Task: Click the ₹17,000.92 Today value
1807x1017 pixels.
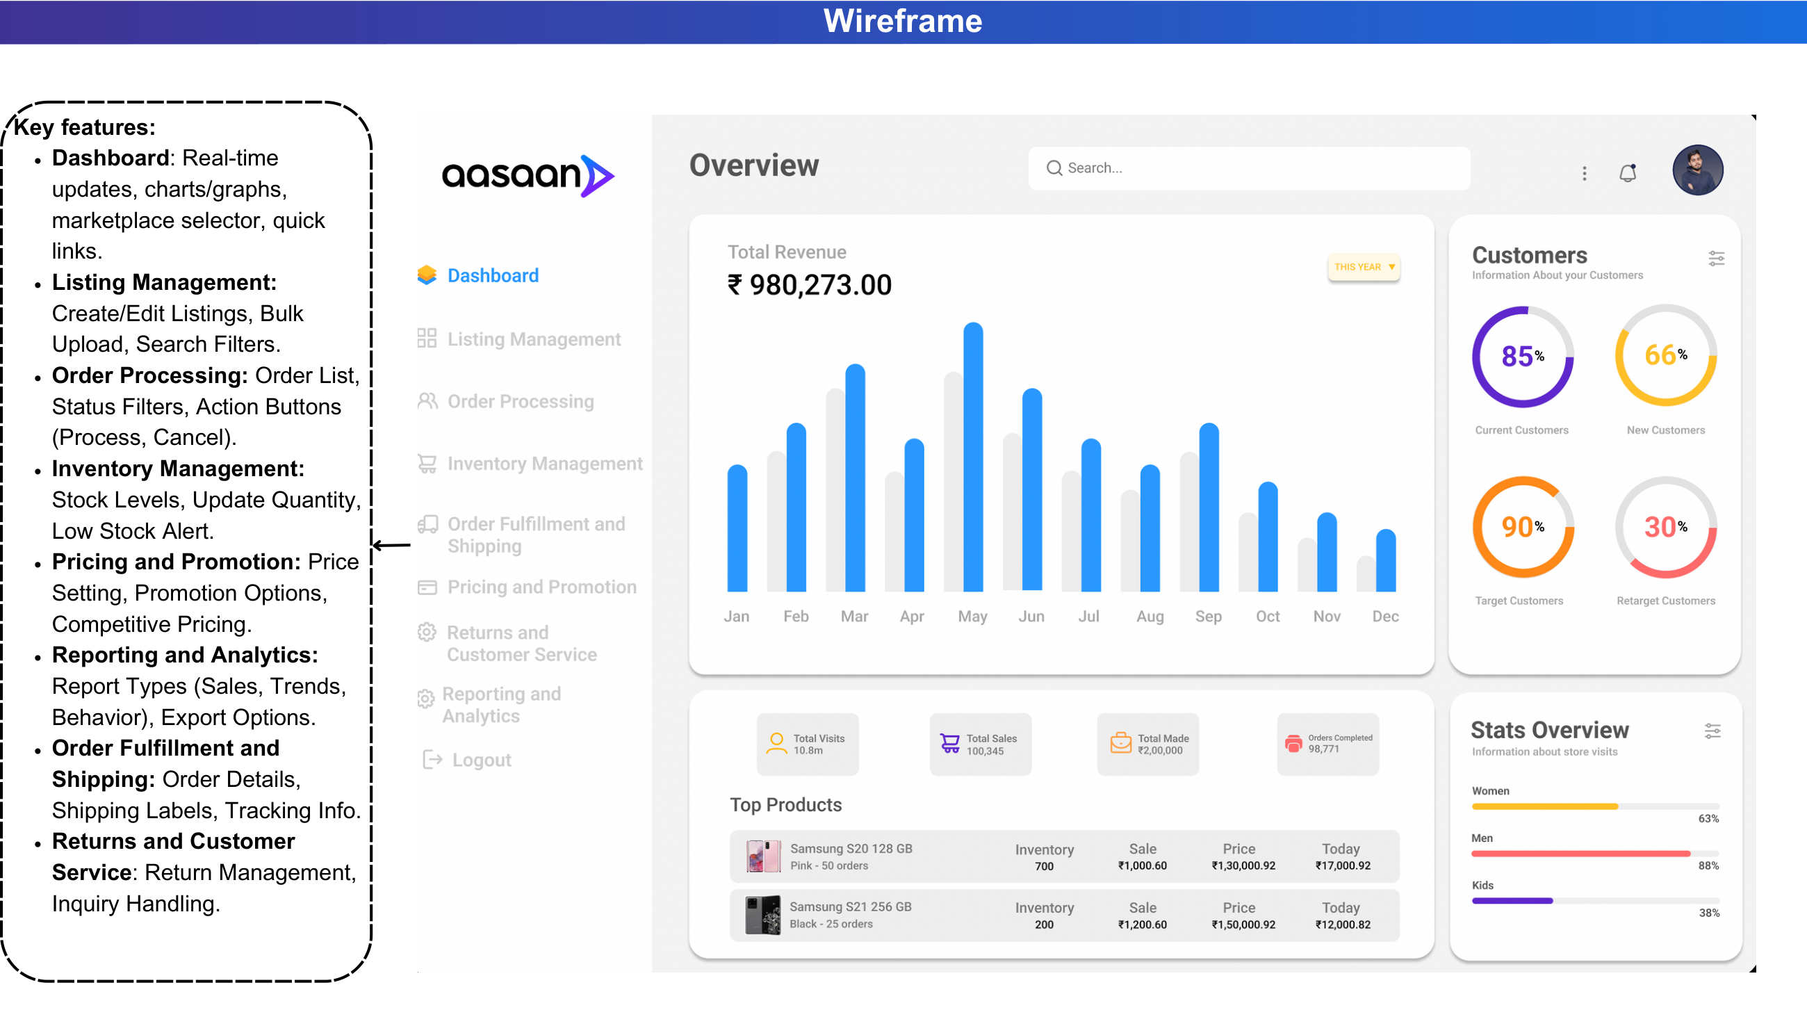Action: 1343,865
